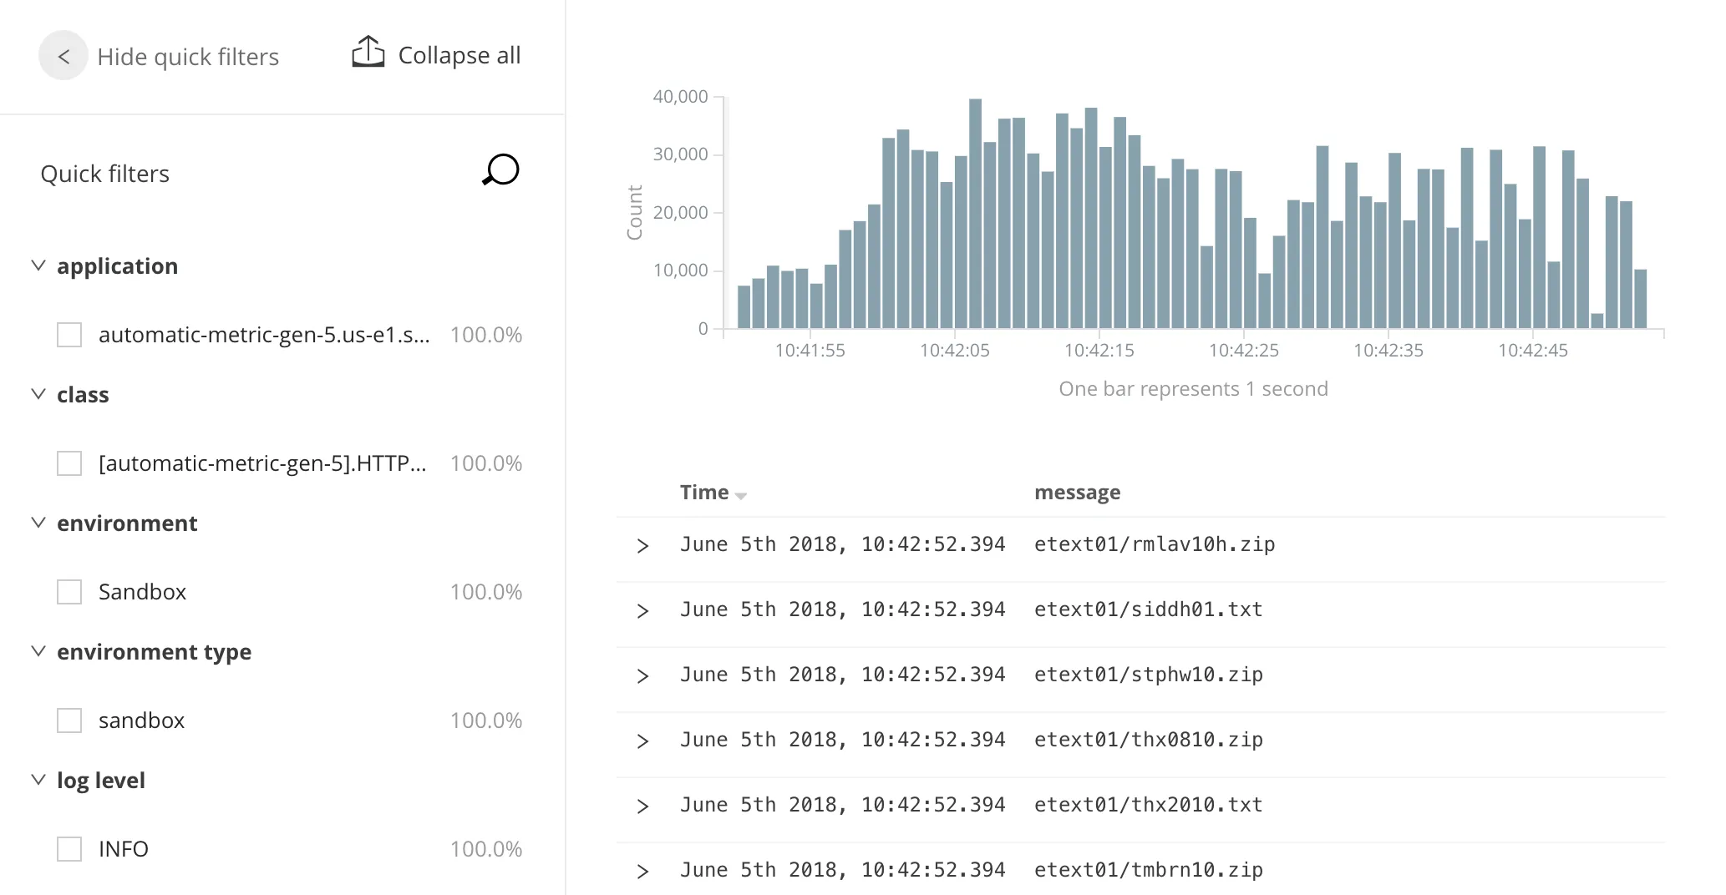
Task: Expand the tmbrn10.zip log row arrow
Action: (642, 872)
